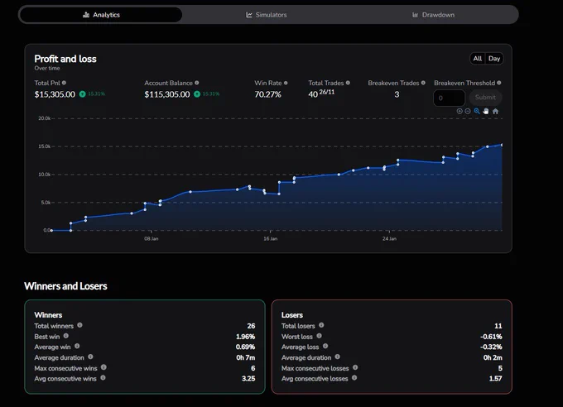Open info tooltip for Worst loss
The width and height of the screenshot is (563, 407).
coord(320,336)
